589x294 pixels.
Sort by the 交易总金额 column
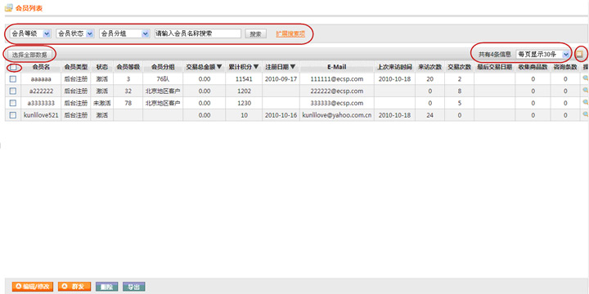[x=204, y=67]
